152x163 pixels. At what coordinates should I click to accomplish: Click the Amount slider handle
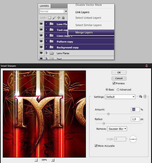click(x=108, y=114)
